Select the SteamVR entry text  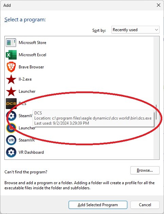tap(27, 140)
